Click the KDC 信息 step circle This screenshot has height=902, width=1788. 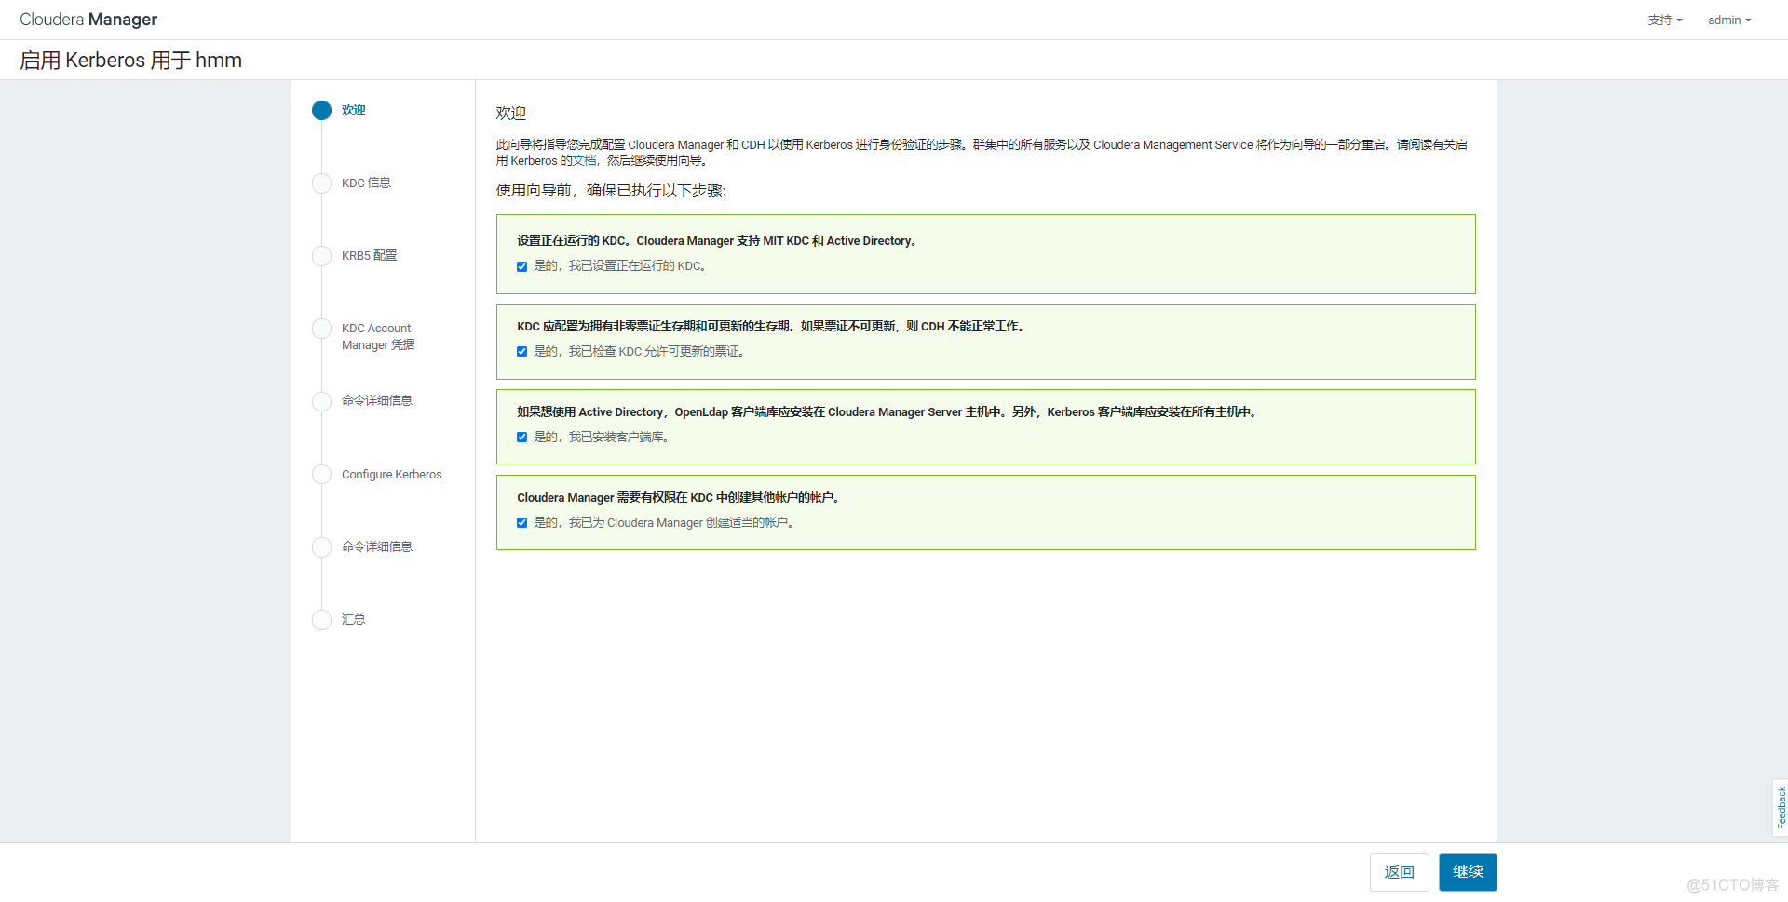click(x=321, y=183)
